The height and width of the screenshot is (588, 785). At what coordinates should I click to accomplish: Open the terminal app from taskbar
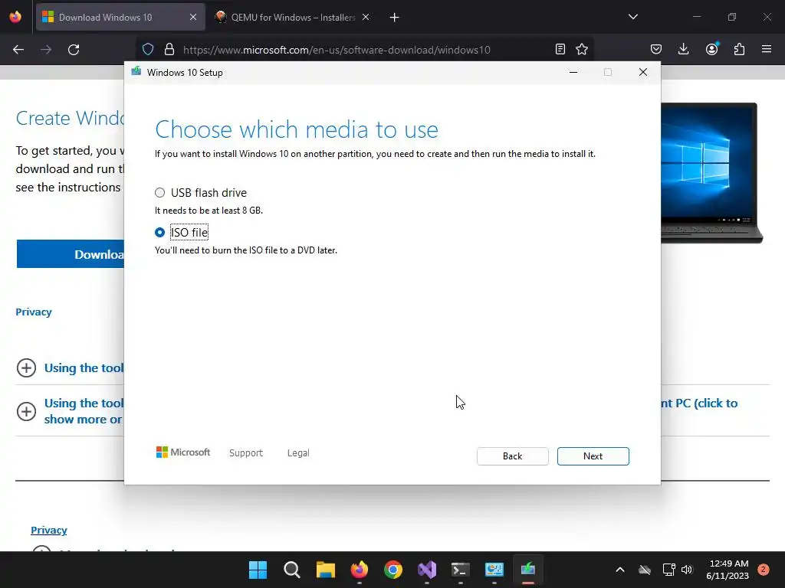pos(460,570)
